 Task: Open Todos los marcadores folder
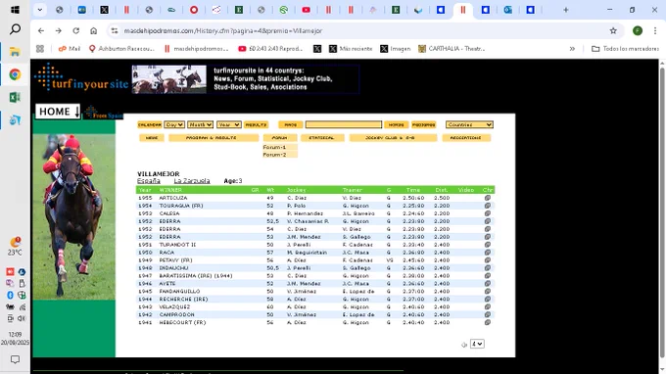tap(625, 49)
